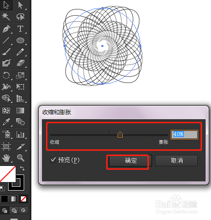This screenshot has width=211, height=220.
Task: Select the Pencil tool
Action: tap(20, 52)
